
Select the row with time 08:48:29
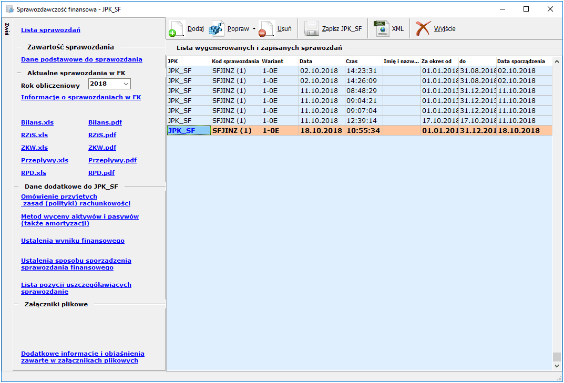point(360,91)
